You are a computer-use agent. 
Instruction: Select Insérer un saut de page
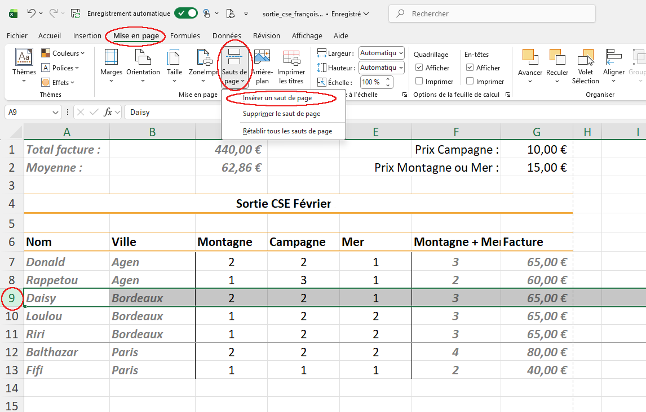point(277,98)
